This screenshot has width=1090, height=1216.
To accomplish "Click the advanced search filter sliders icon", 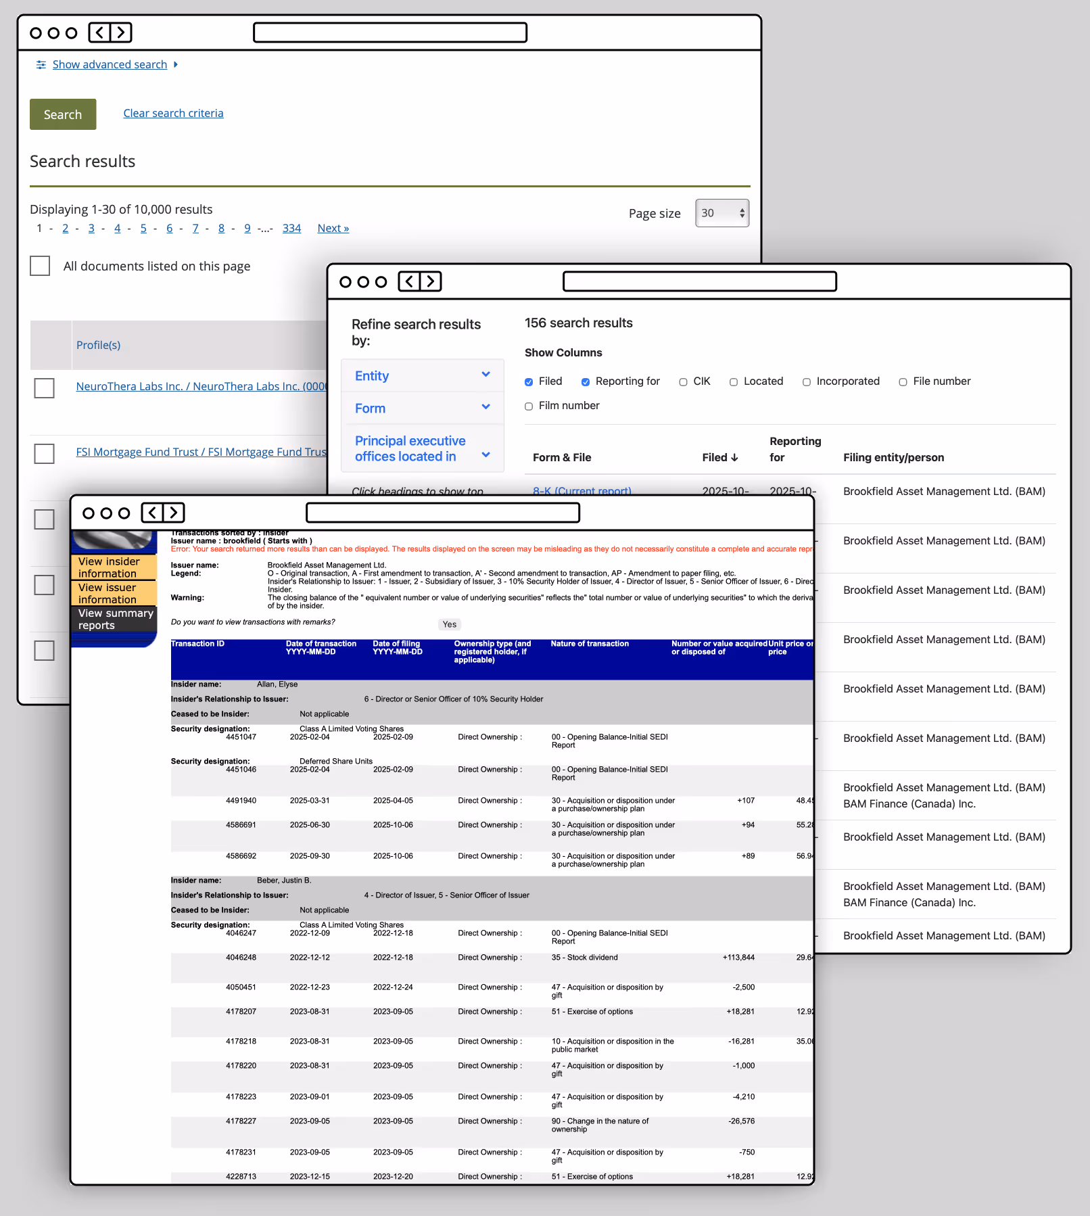I will pyautogui.click(x=41, y=65).
